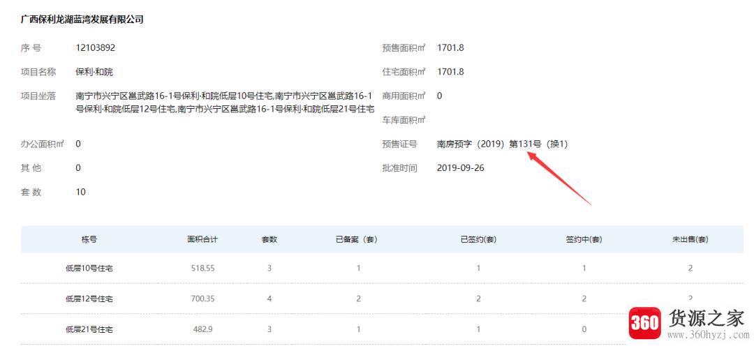
Task: Click 已签约 value in 低层21号住宅 row
Action: coord(478,330)
